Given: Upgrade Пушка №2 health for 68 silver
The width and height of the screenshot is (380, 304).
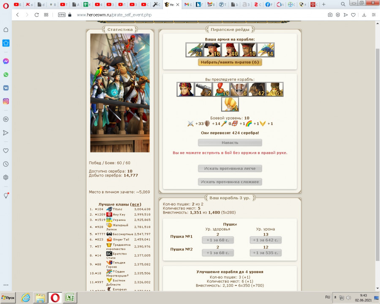Looking at the screenshot, I should click(218, 253).
